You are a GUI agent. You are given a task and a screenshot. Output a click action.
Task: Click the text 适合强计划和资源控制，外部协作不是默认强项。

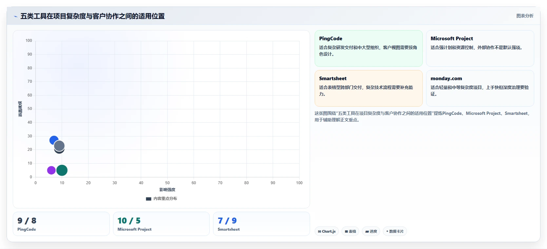(478, 47)
